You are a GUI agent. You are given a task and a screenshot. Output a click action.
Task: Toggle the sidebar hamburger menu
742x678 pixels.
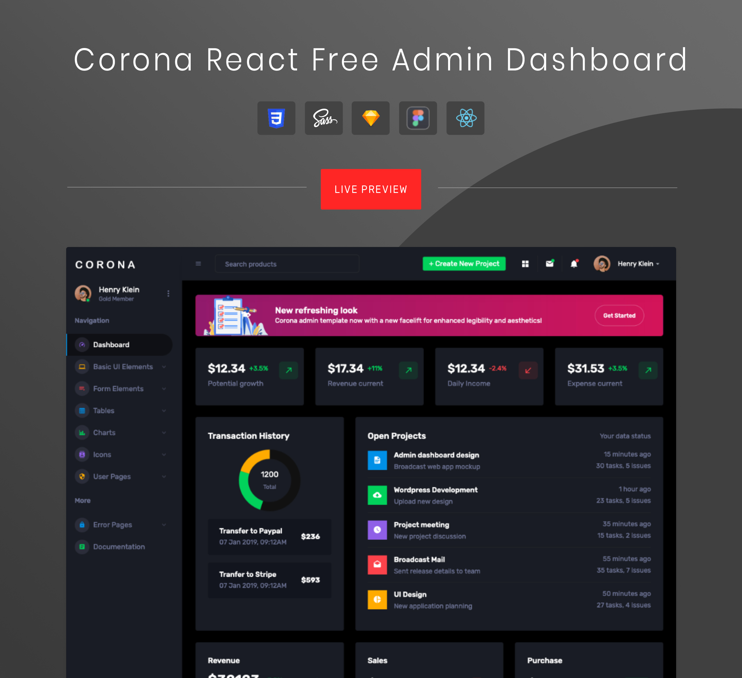198,264
